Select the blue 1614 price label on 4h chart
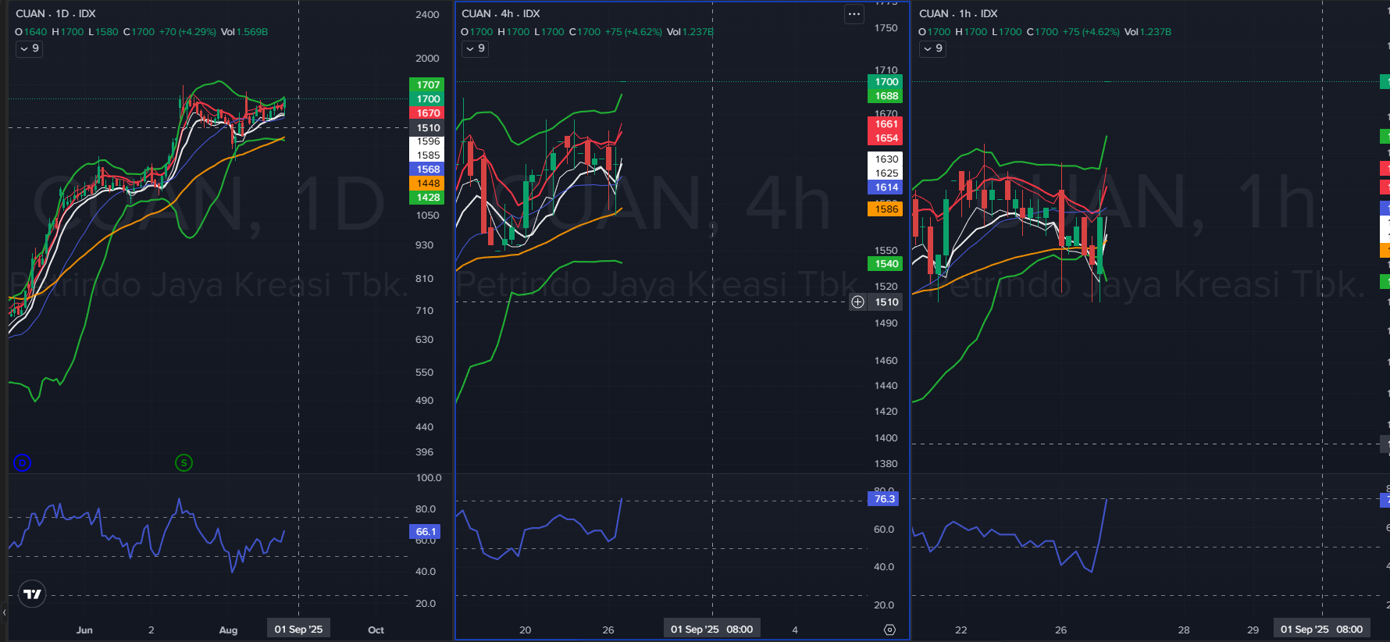The image size is (1390, 642). pos(886,187)
